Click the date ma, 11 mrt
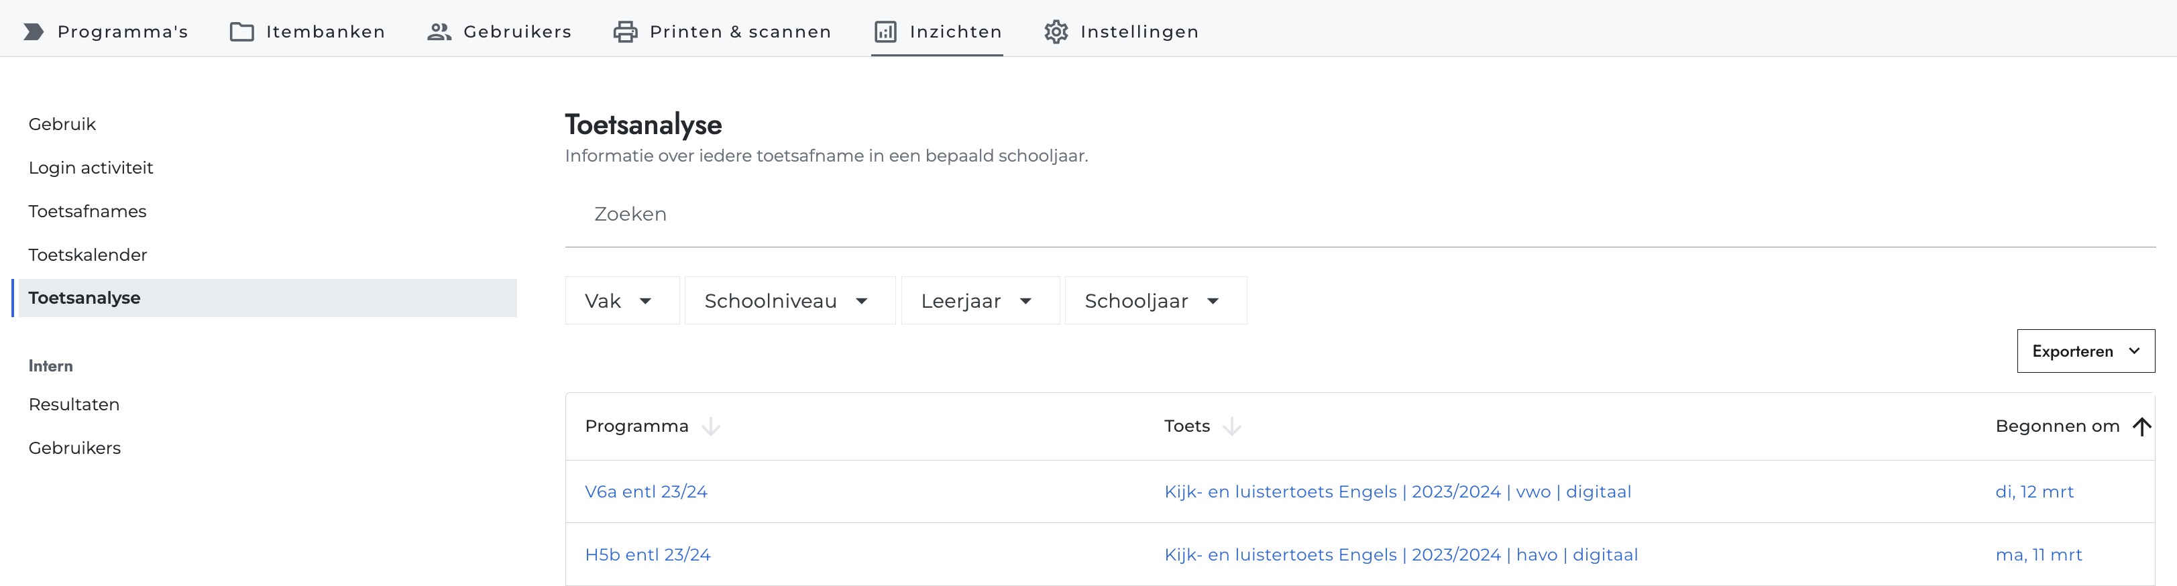This screenshot has height=586, width=2177. click(x=2038, y=554)
